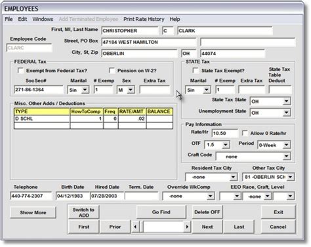Click the Term. Date field

(x=142, y=196)
